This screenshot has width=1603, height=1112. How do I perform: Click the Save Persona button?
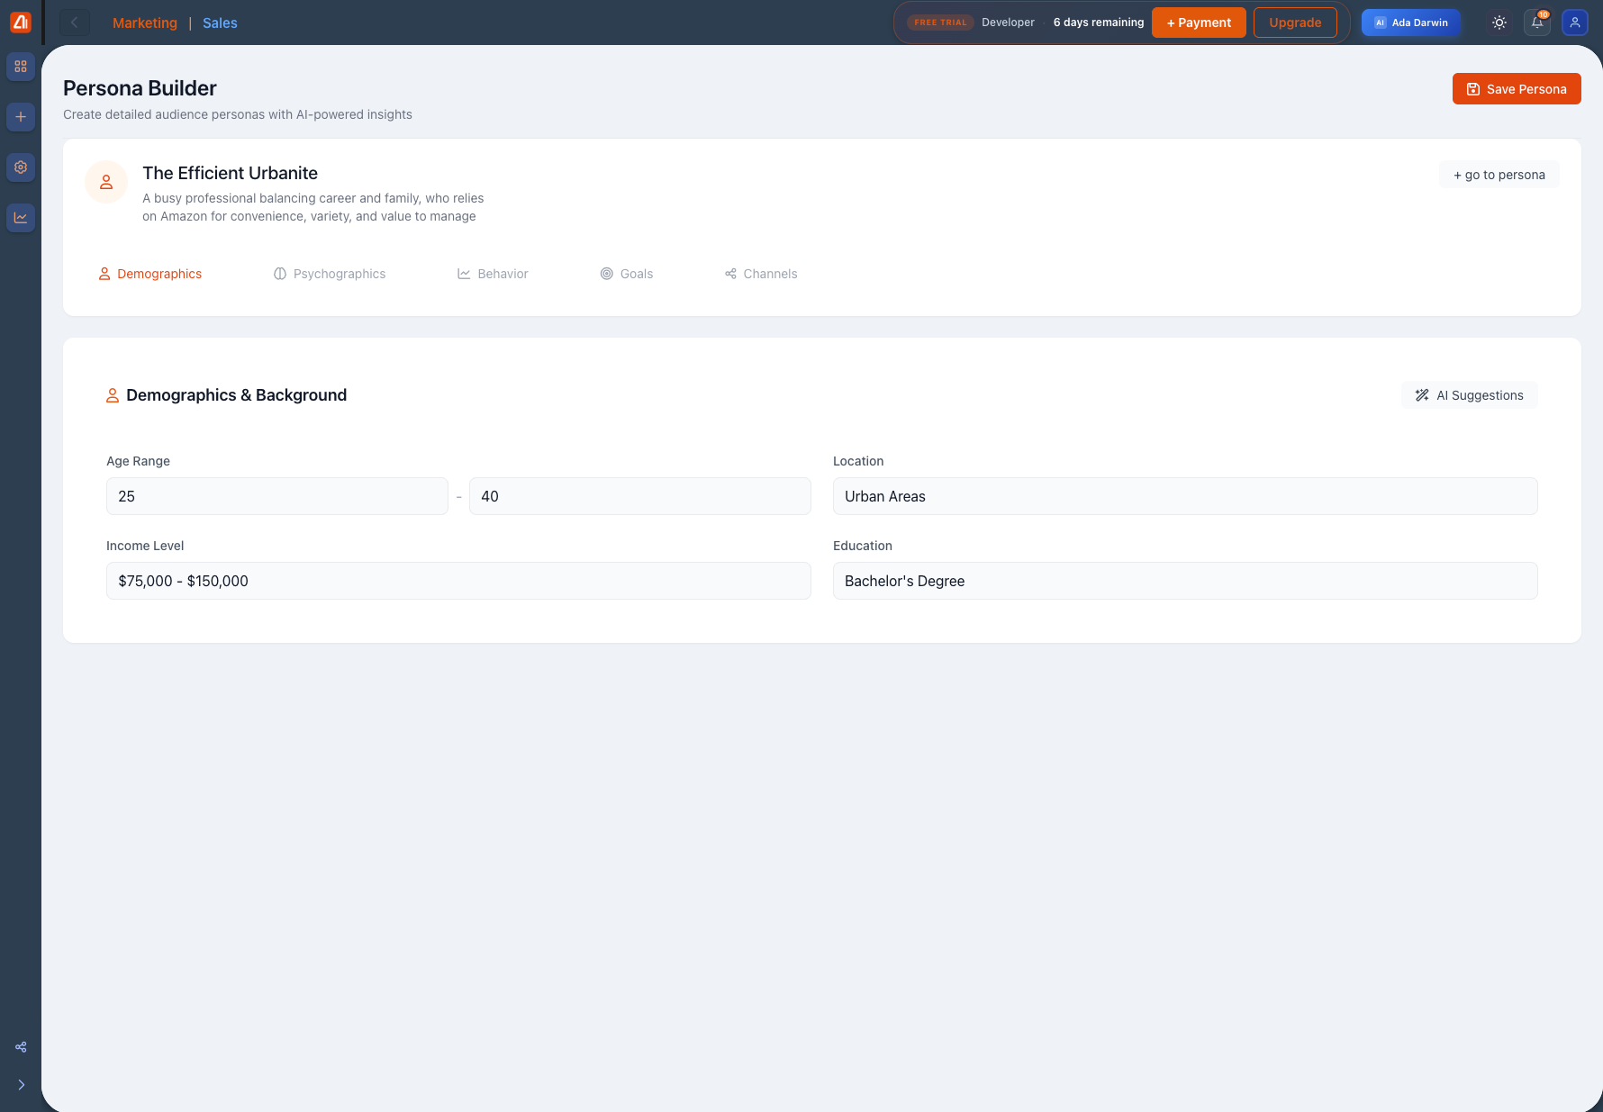[1516, 89]
